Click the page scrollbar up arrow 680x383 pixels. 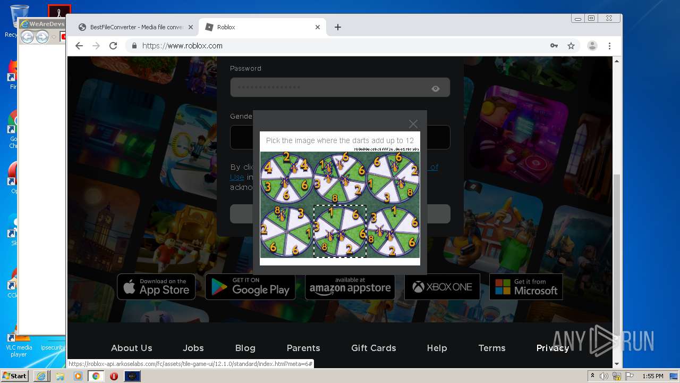pos(617,61)
